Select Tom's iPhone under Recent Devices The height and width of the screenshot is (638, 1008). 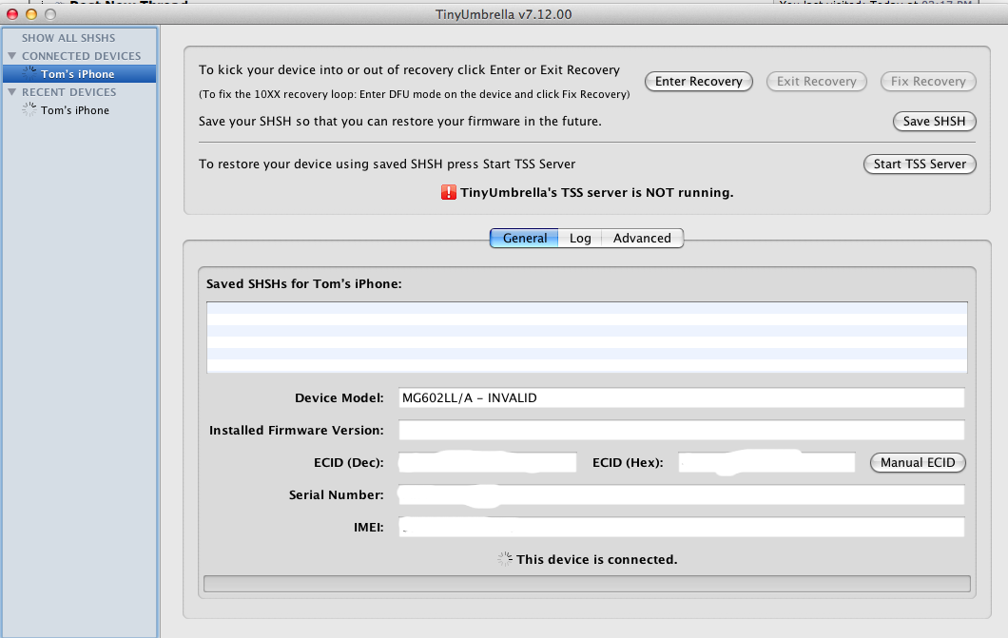pyautogui.click(x=79, y=110)
